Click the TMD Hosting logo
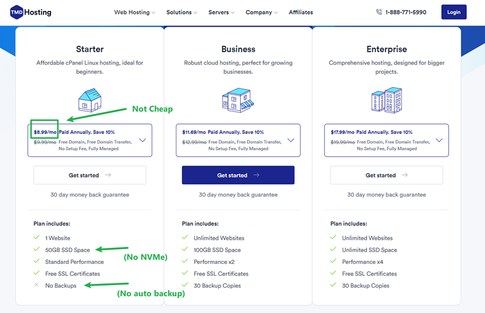Viewport: 485px width, 313px height. [31, 12]
